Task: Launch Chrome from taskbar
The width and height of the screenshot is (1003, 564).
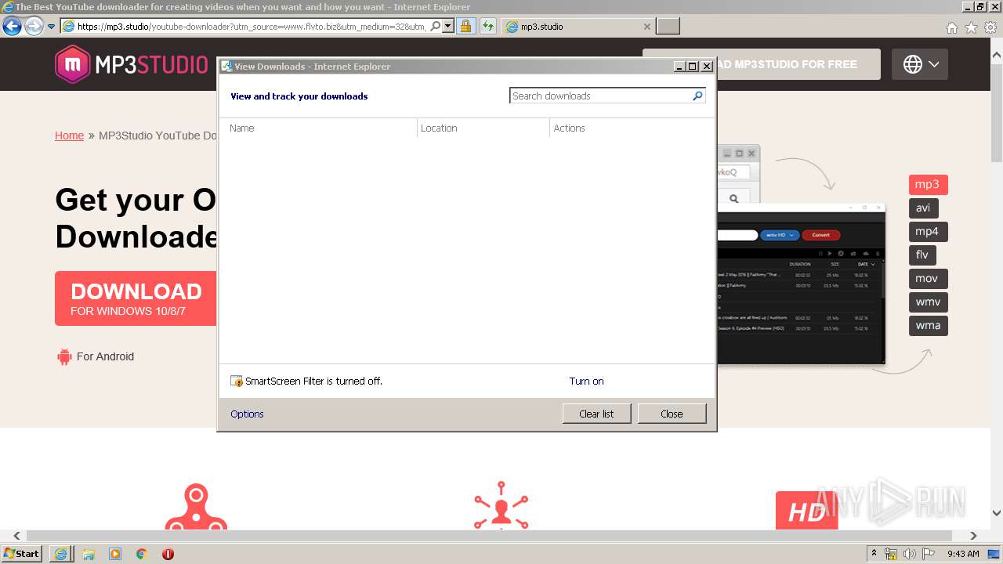Action: (142, 554)
